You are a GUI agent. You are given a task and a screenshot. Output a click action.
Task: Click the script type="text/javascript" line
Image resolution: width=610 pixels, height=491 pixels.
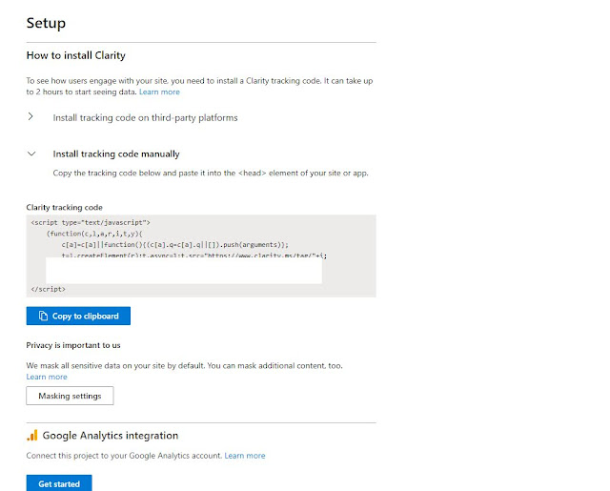pos(91,222)
